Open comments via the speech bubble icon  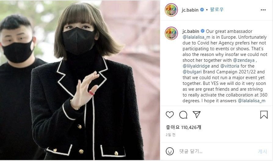click(x=183, y=115)
